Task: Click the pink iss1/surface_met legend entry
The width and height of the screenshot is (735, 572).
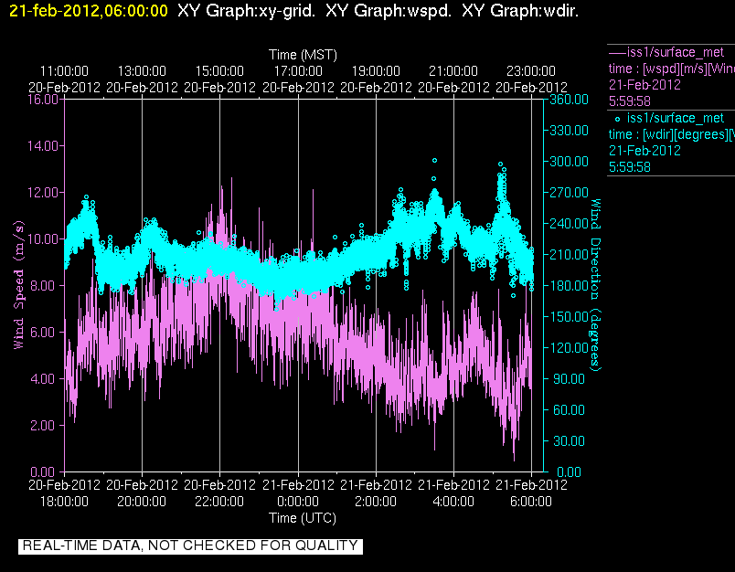Action: click(x=676, y=52)
